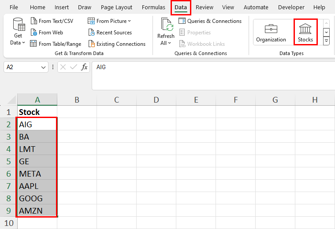Click the cell containing AIG

(37, 124)
